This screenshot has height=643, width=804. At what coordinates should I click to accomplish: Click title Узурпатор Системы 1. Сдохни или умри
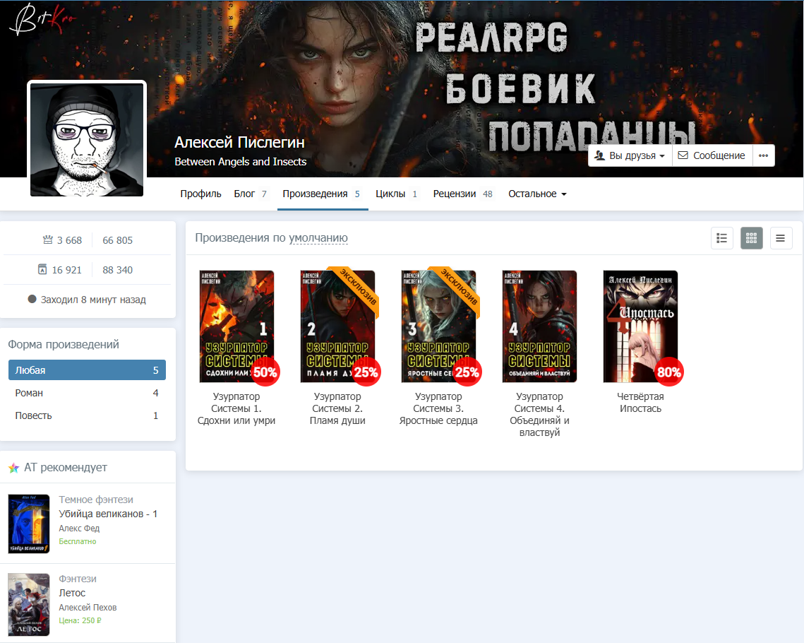[236, 408]
